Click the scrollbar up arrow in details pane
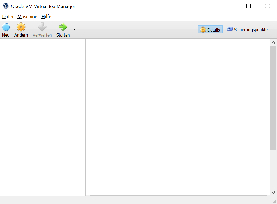Viewport: 277px width, 204px height. [273, 43]
